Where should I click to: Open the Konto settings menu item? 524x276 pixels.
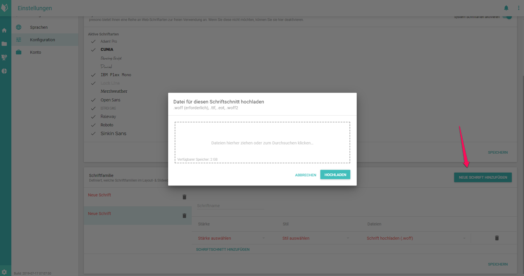[x=35, y=52]
